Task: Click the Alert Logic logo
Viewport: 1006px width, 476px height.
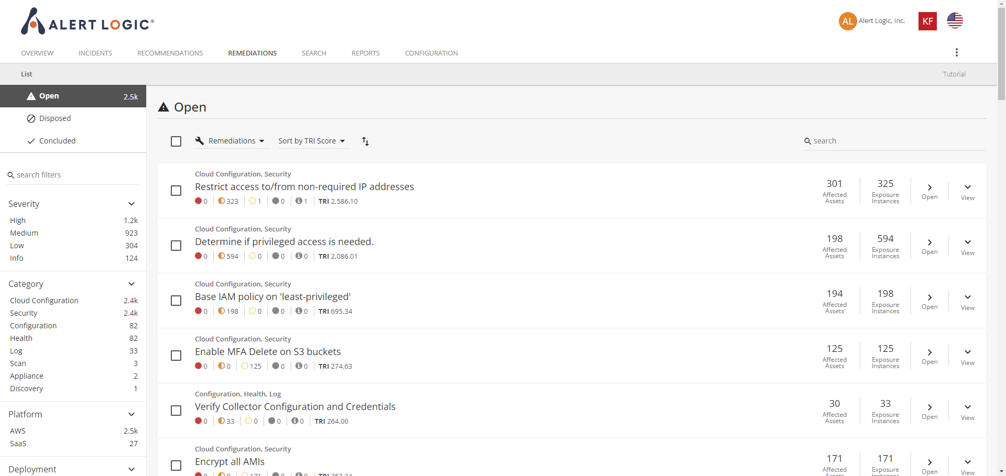Action: tap(87, 21)
